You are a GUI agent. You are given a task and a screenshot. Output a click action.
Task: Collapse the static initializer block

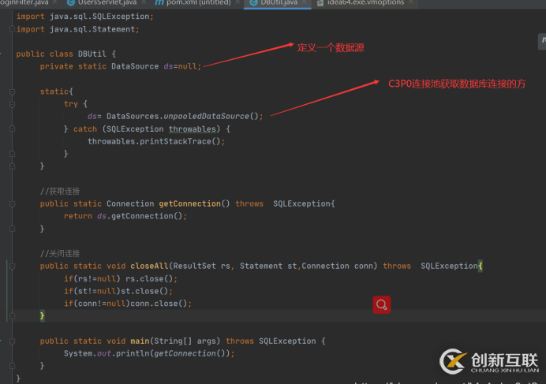(x=12, y=91)
